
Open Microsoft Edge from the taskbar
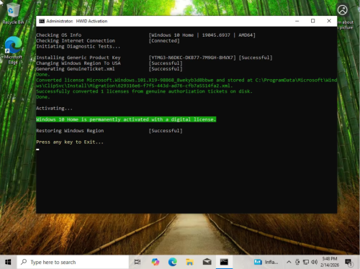tap(172, 262)
